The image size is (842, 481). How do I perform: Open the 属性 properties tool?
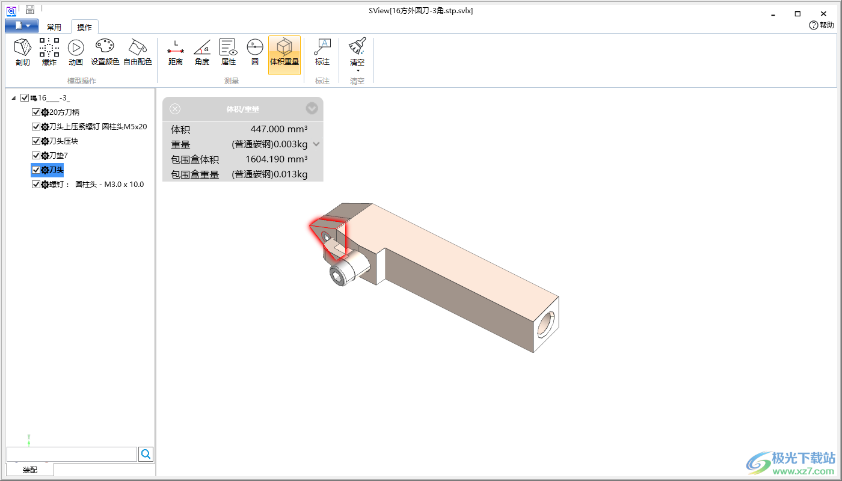point(229,52)
